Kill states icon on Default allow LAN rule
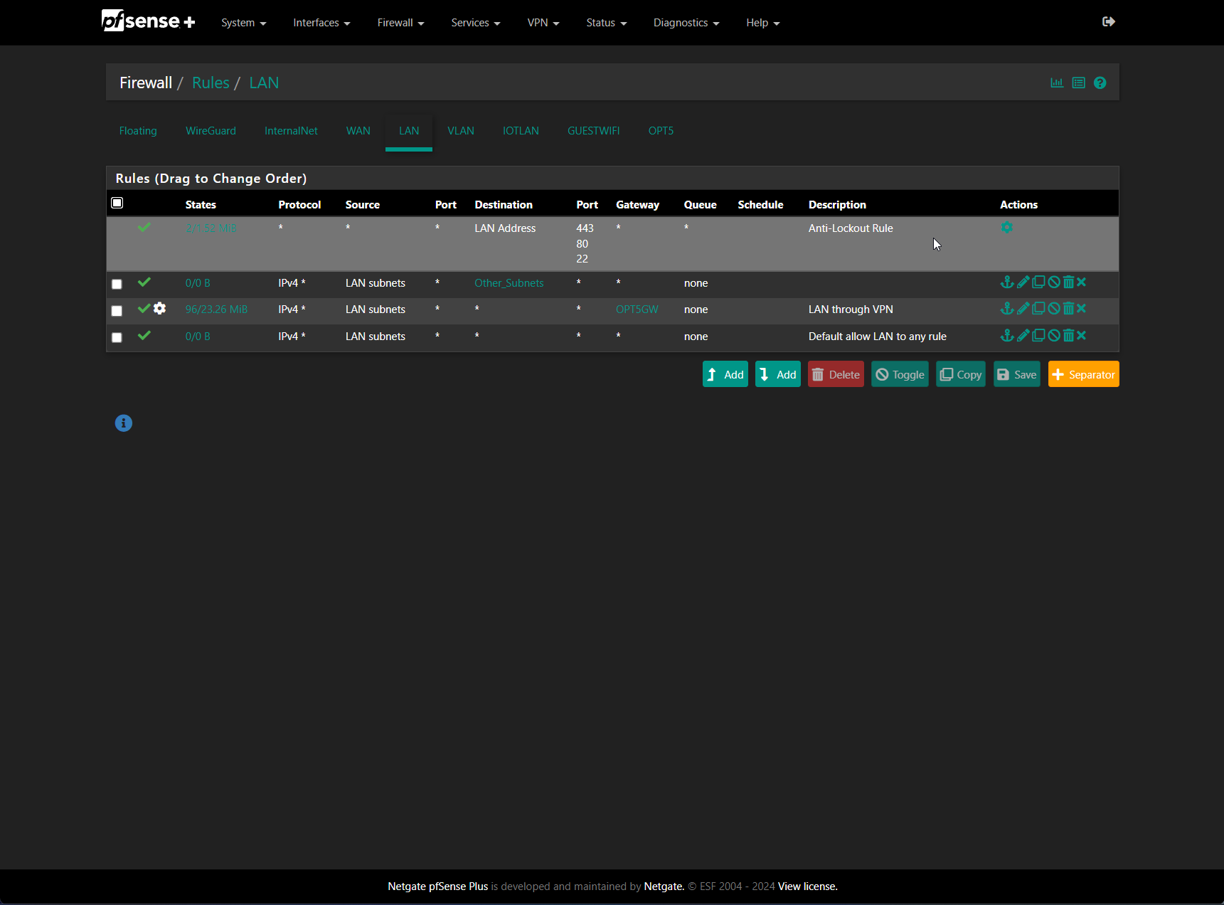The image size is (1224, 905). pyautogui.click(x=1081, y=336)
